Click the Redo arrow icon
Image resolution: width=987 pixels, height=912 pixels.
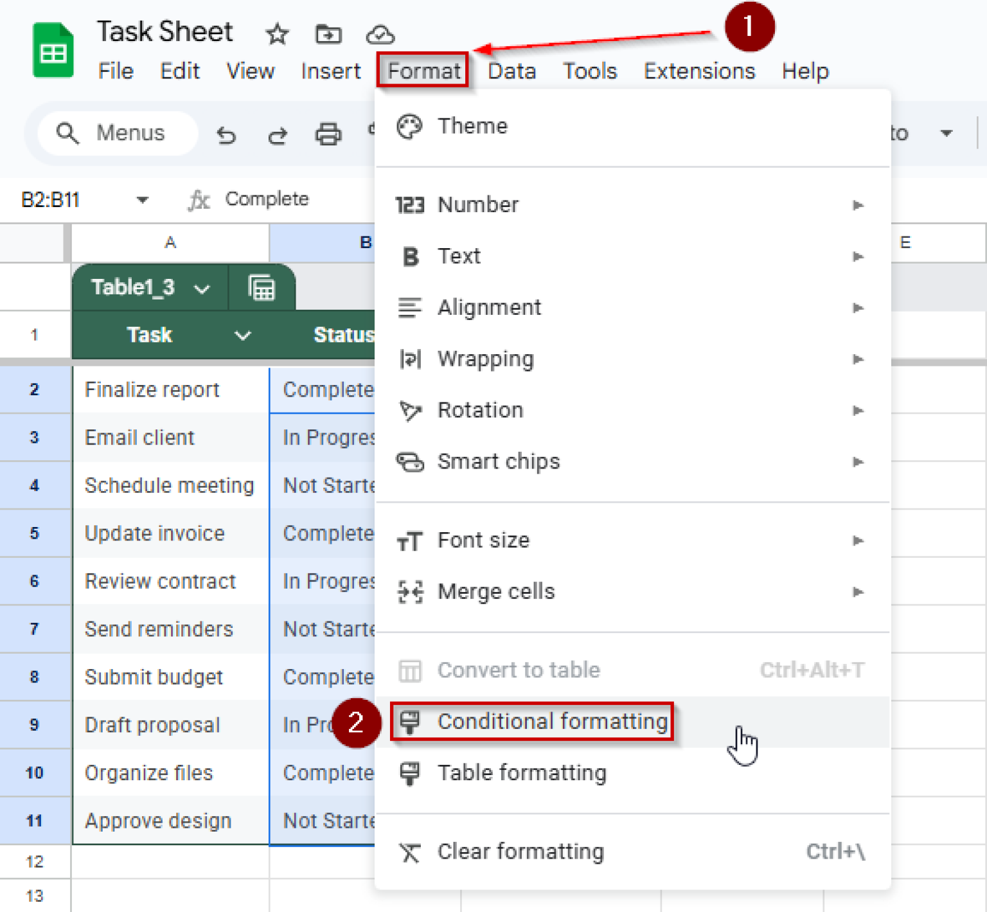pyautogui.click(x=278, y=135)
